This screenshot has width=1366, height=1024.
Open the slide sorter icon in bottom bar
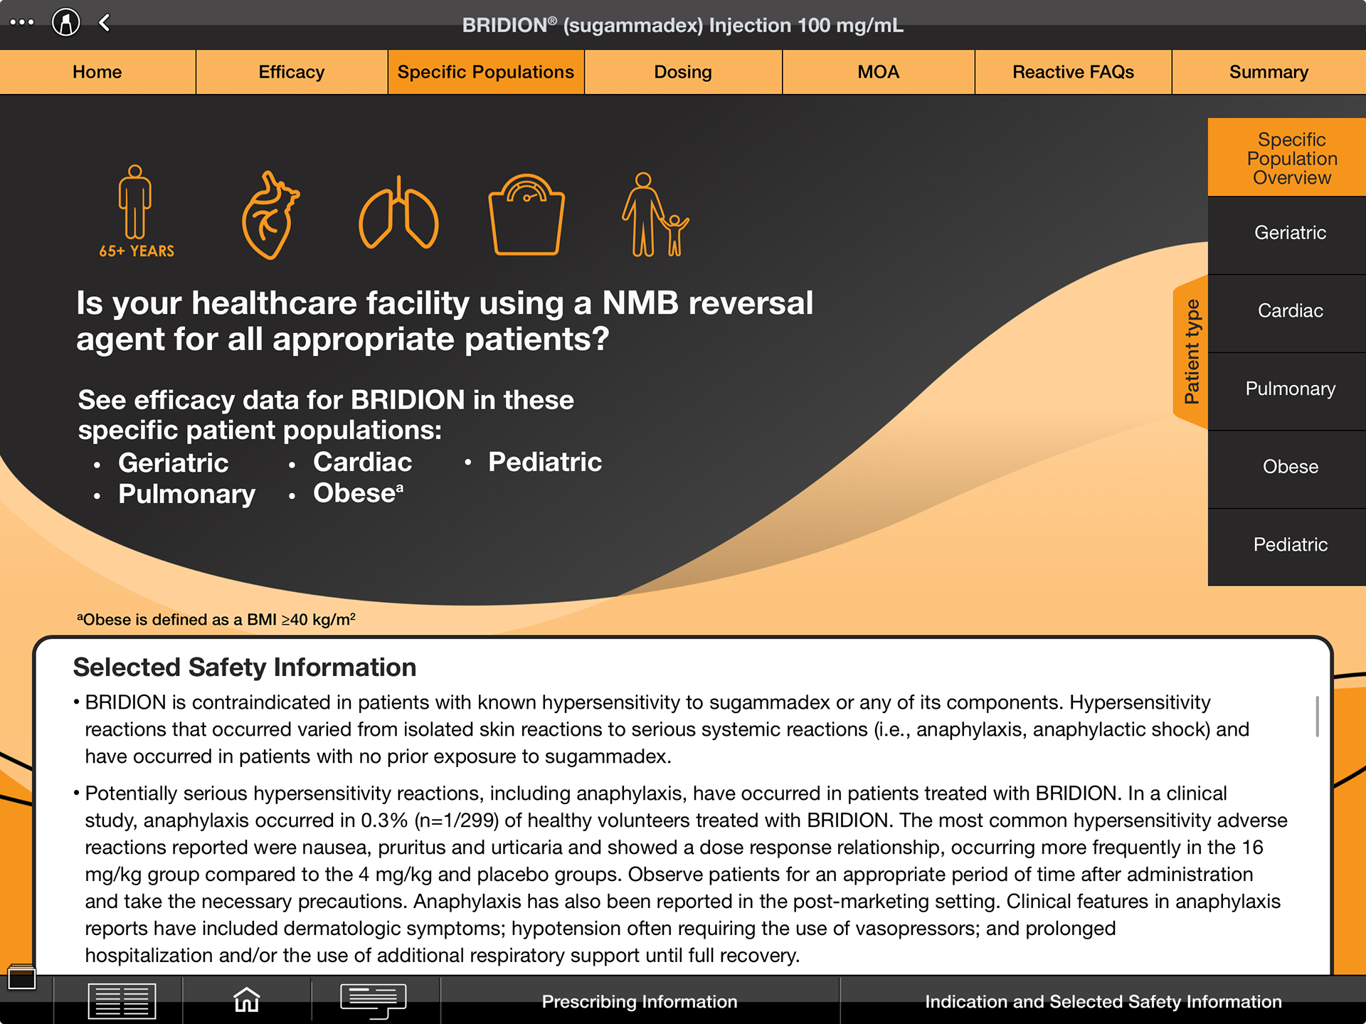[122, 1001]
